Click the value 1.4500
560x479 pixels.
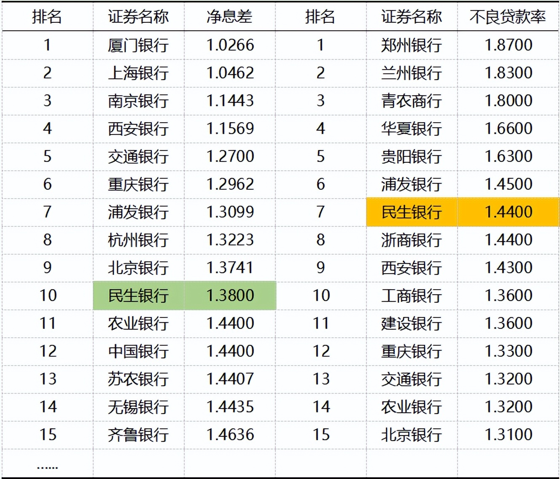(x=509, y=184)
